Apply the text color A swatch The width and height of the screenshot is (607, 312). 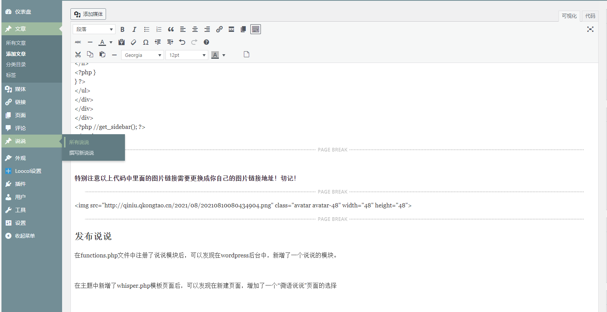102,42
